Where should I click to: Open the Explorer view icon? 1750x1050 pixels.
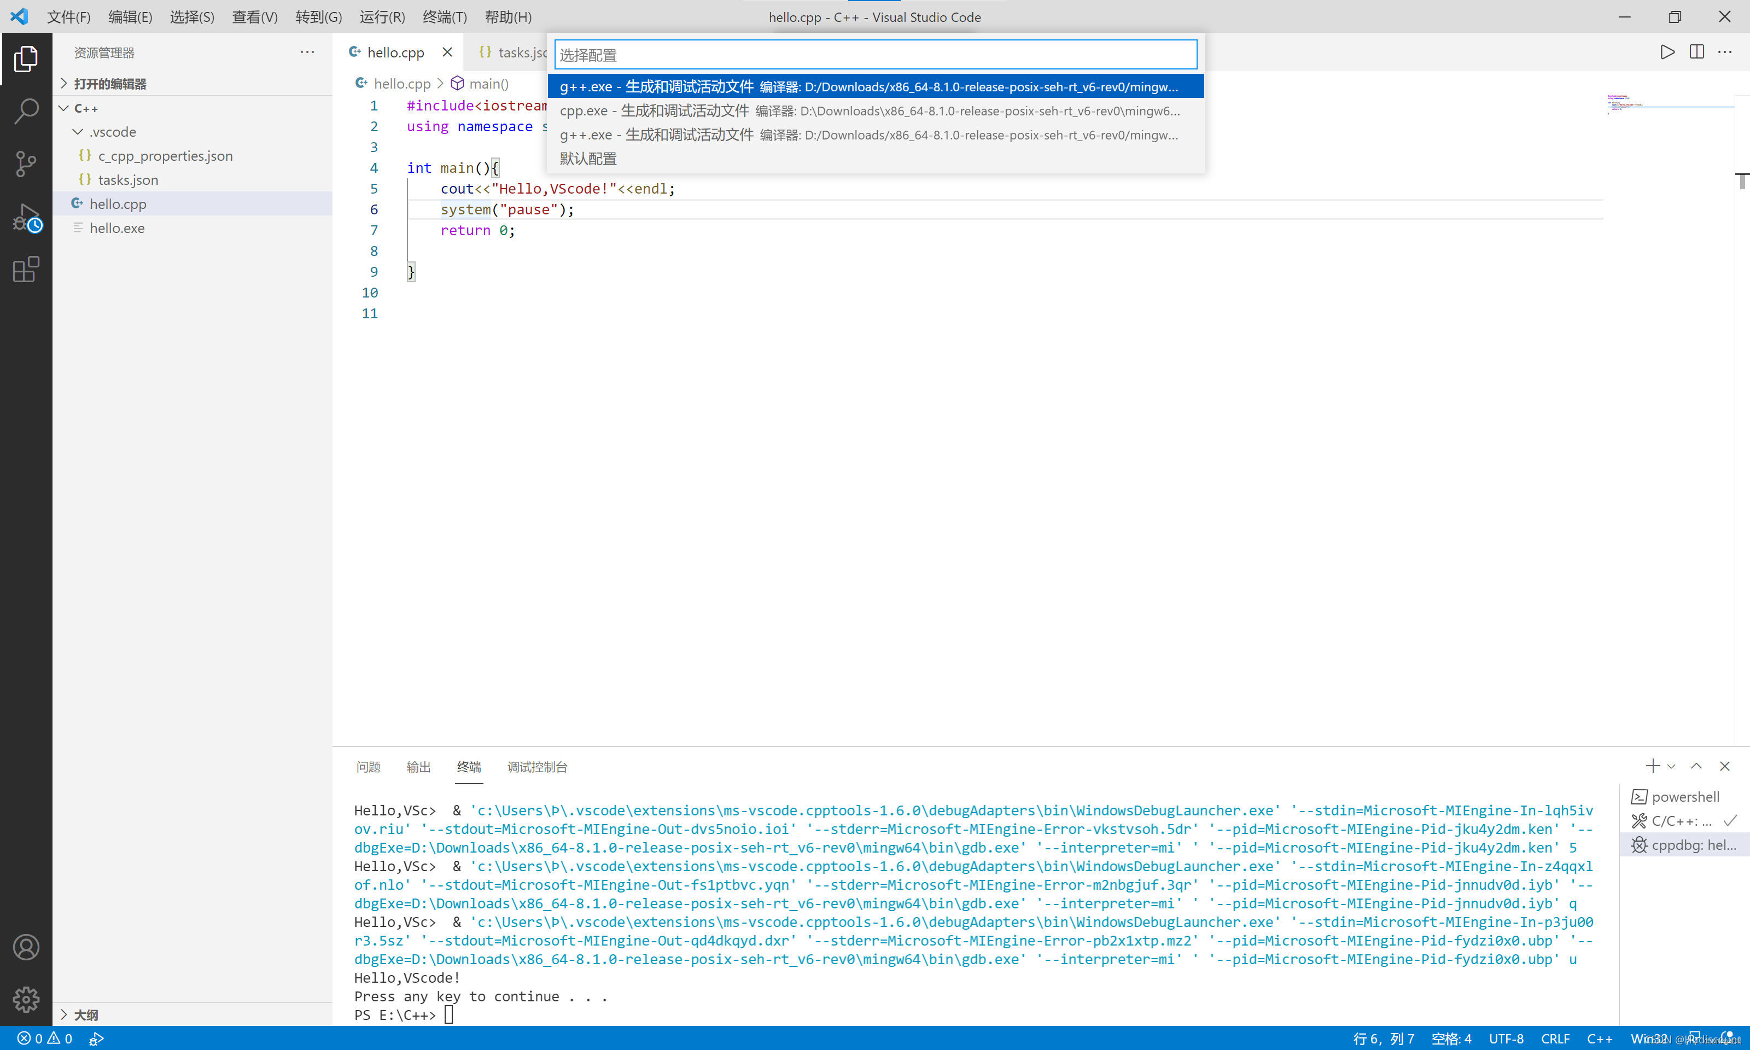coord(26,60)
